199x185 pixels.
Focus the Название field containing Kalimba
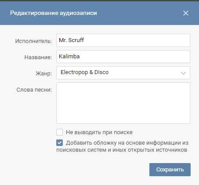(x=123, y=57)
